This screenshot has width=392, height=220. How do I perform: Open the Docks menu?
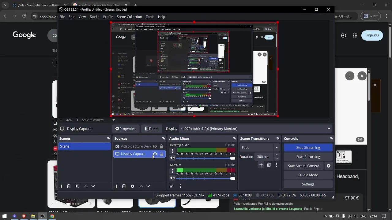pyautogui.click(x=94, y=17)
